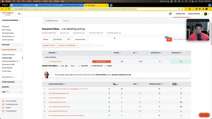This screenshot has height=119, width=212.
Task: Switch to the Comparisons tab
Action: coord(114,33)
